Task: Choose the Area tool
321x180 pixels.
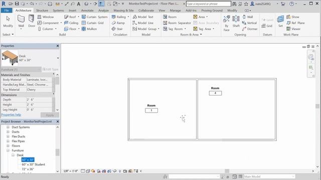Action: 199,16
